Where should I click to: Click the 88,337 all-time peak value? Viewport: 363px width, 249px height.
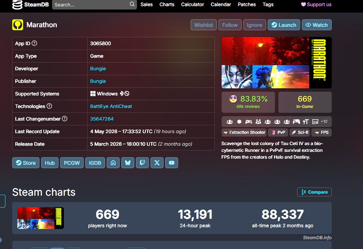point(283,214)
